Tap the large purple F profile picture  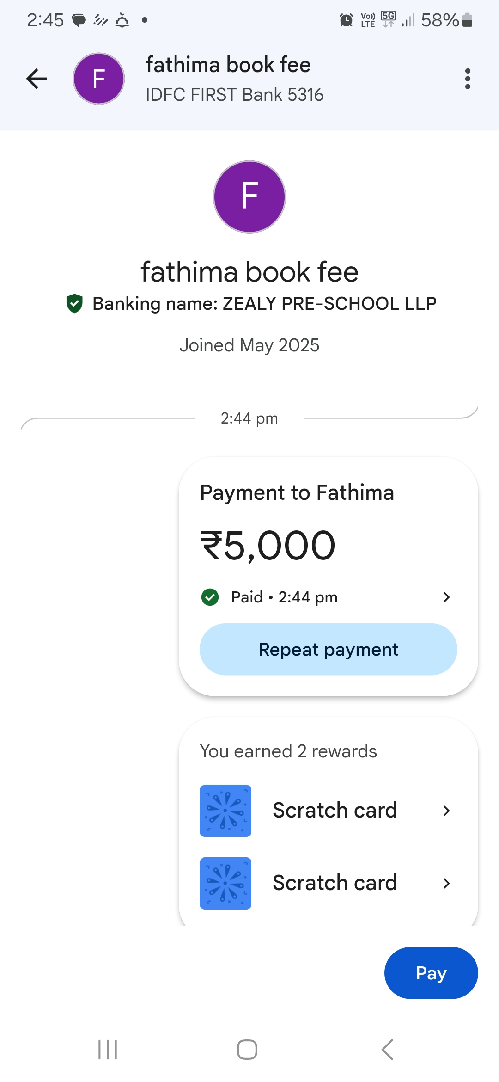pyautogui.click(x=249, y=197)
